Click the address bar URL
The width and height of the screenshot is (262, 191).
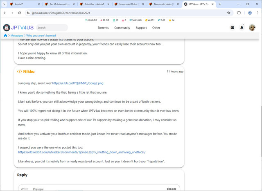point(61,13)
